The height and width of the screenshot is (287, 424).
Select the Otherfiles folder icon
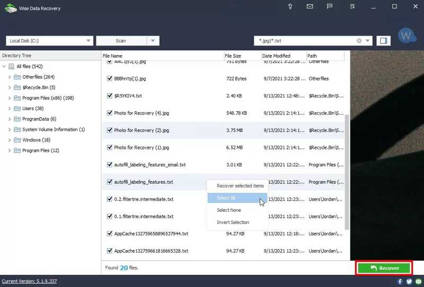pos(17,77)
